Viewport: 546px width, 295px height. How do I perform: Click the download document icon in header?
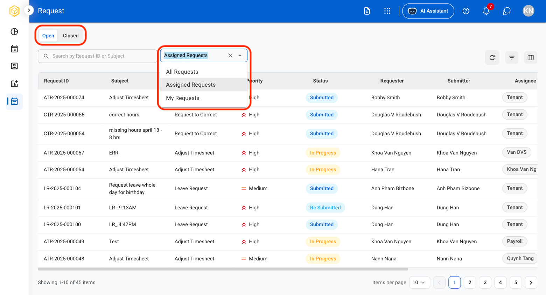click(367, 11)
